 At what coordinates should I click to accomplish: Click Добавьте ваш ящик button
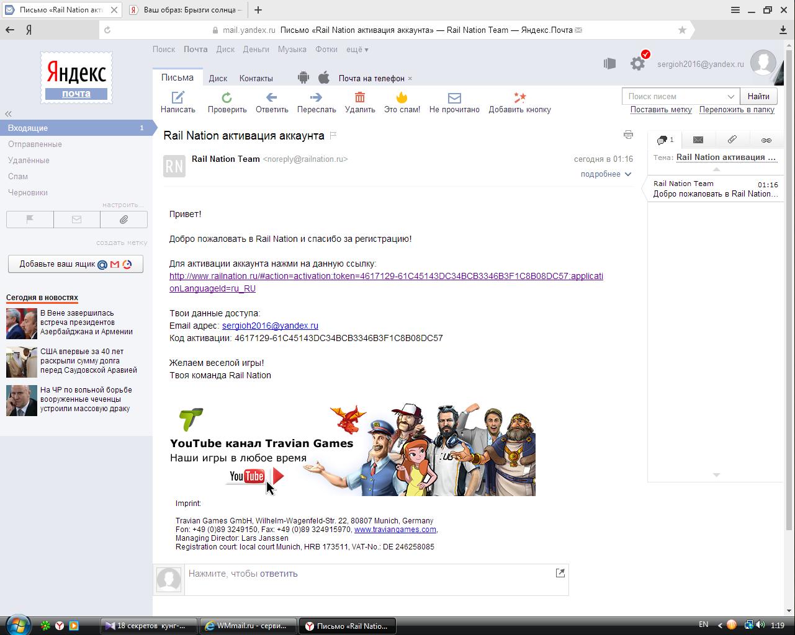coord(76,264)
